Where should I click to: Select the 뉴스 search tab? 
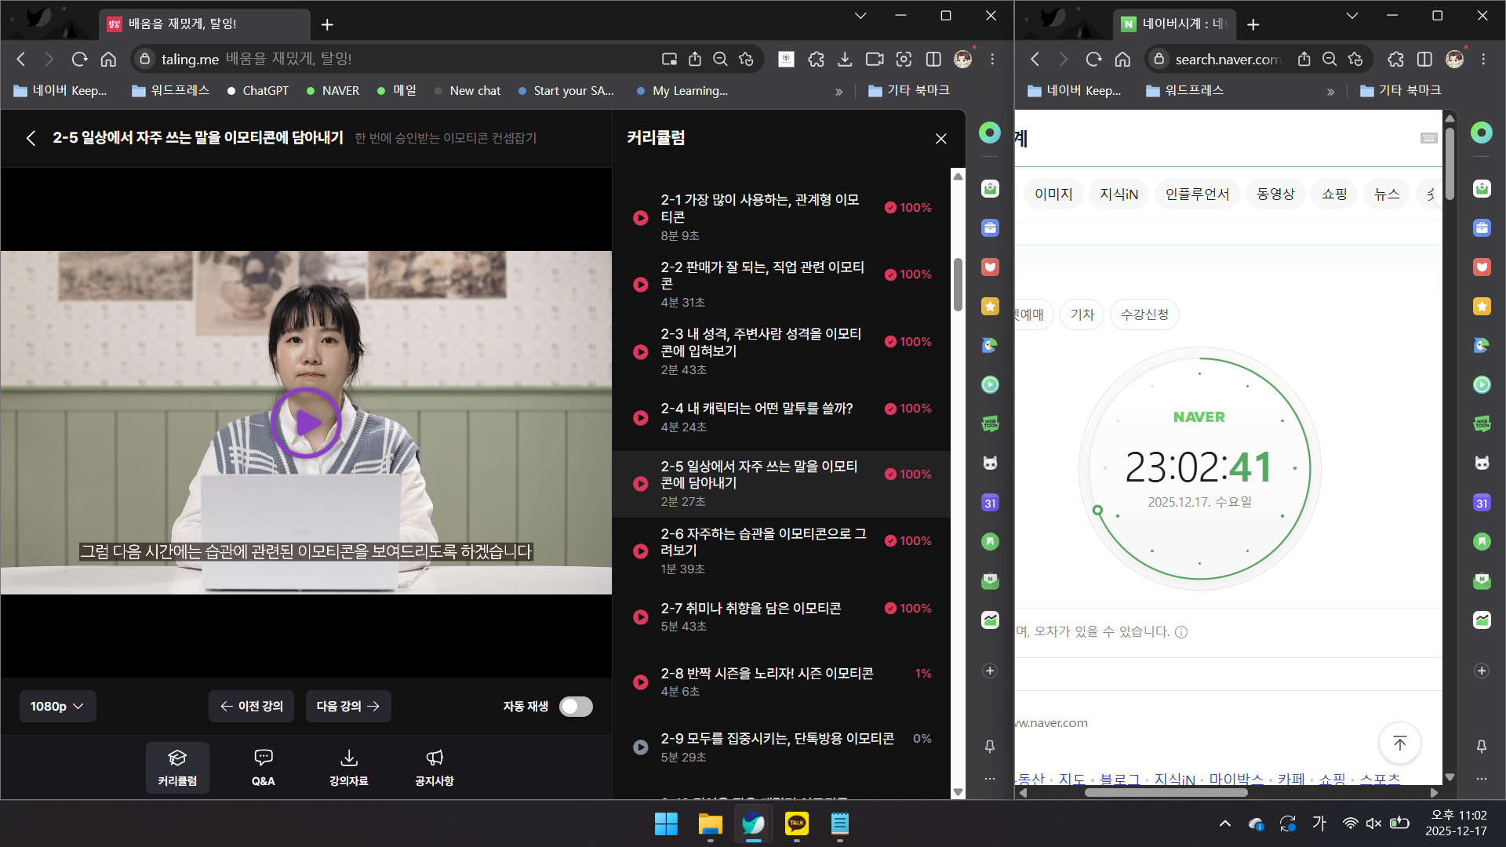(x=1386, y=194)
